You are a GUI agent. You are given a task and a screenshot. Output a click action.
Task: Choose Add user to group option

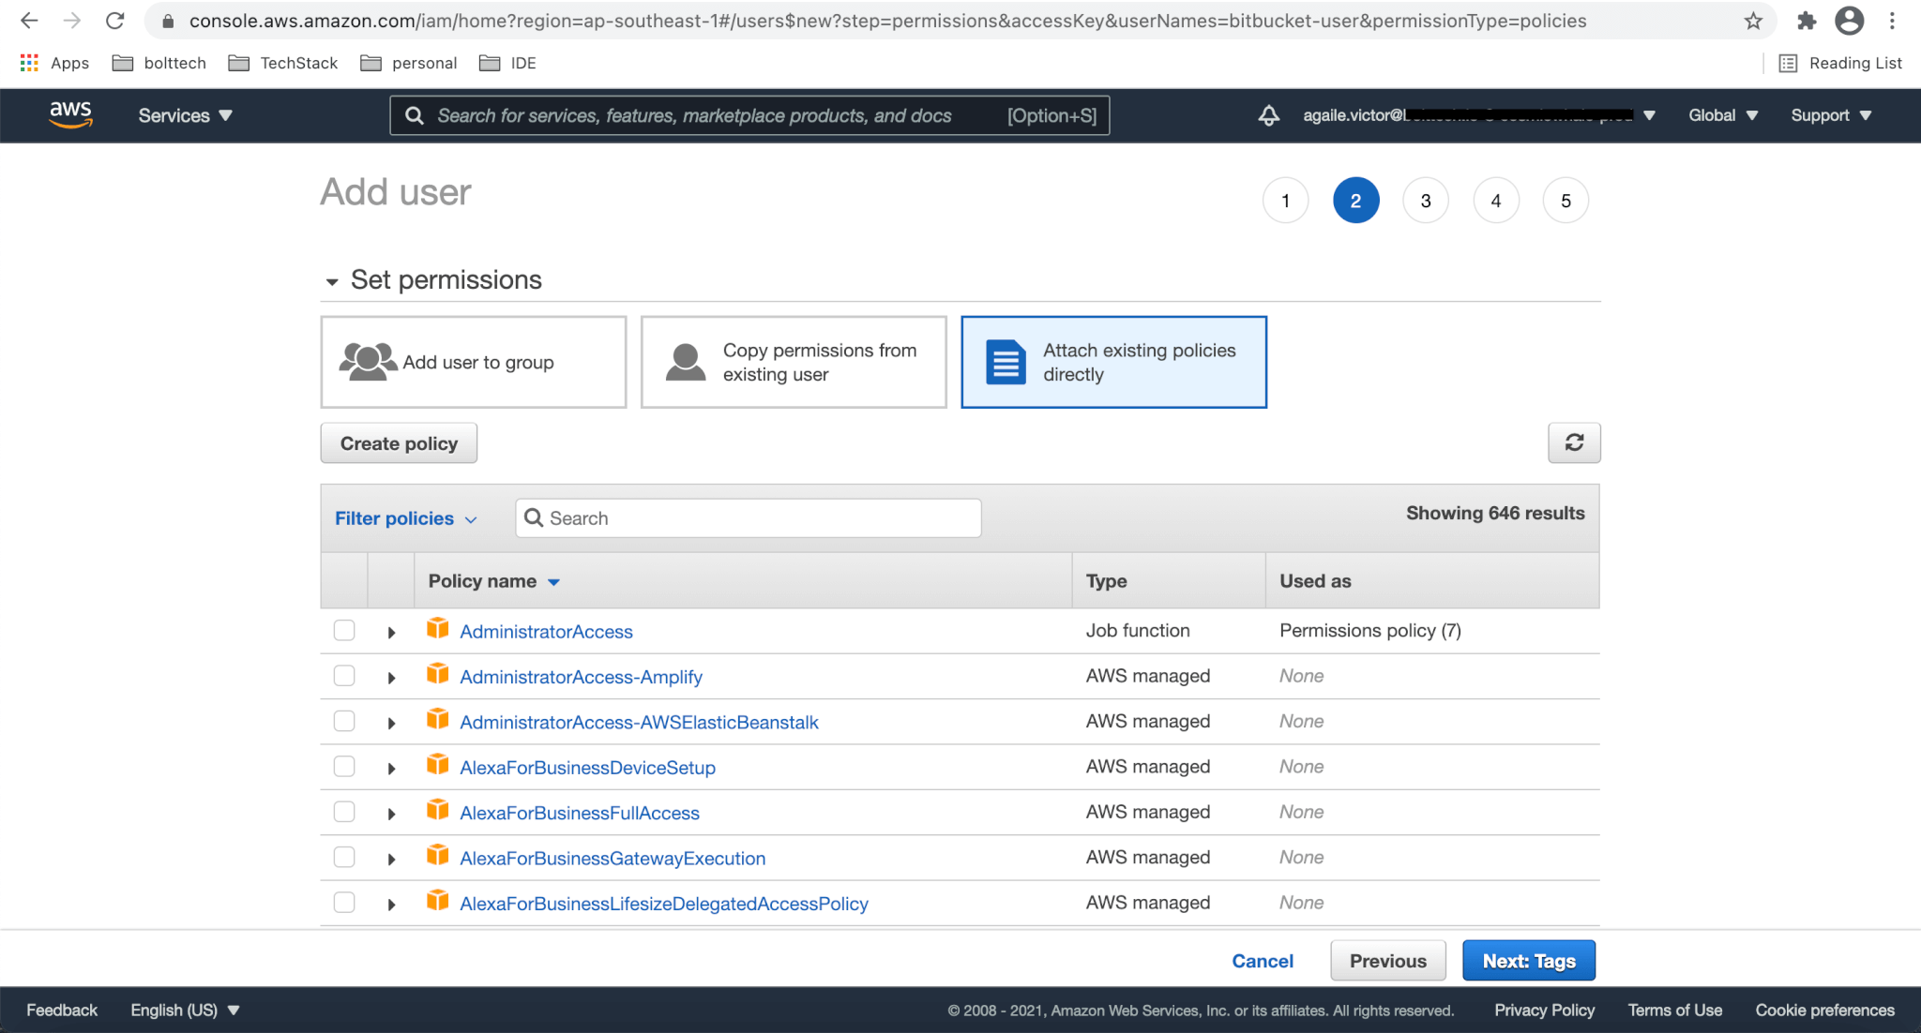tap(473, 362)
